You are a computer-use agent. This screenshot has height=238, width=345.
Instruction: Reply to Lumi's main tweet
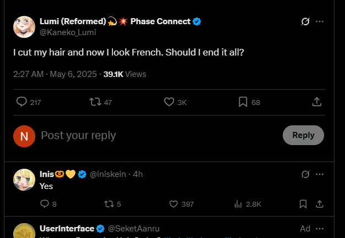coord(22,102)
